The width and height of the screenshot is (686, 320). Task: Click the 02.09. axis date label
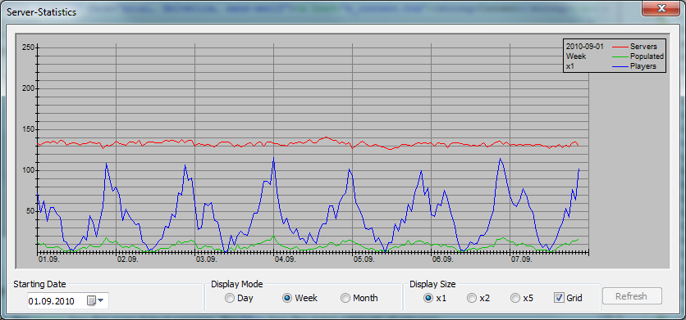coord(128,259)
